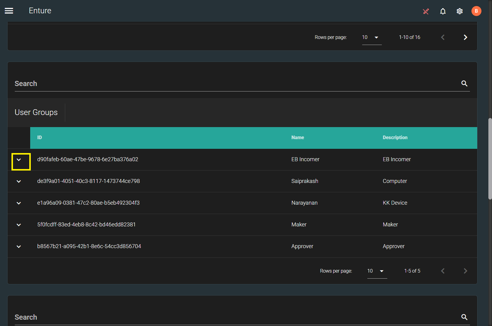
Task: Expand the EB Incomer group row
Action: point(19,160)
